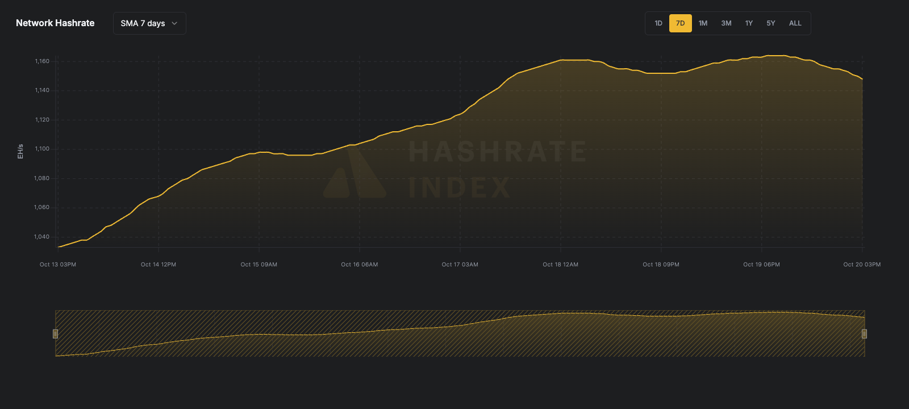
Task: Choose the 5Y time range
Action: pyautogui.click(x=770, y=23)
